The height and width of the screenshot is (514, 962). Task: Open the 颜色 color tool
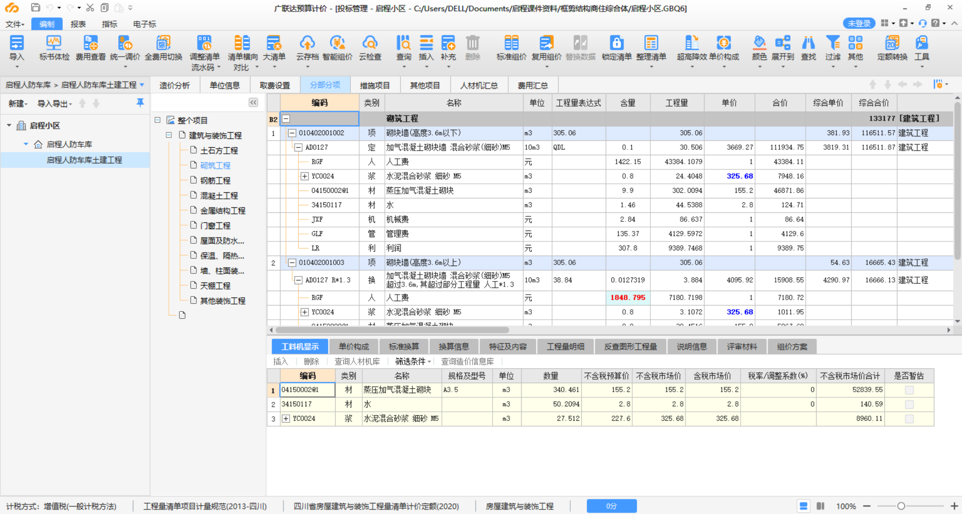pos(760,49)
